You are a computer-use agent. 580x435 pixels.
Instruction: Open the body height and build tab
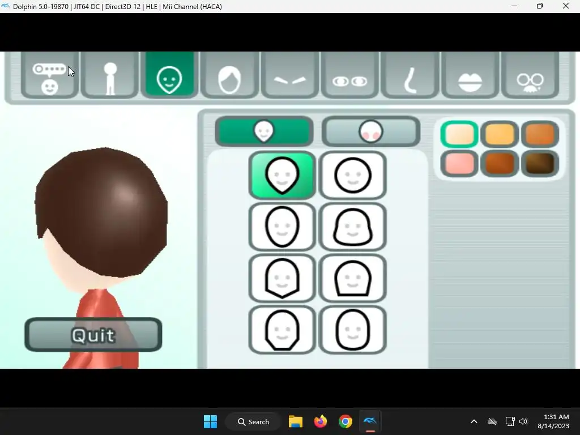110,75
